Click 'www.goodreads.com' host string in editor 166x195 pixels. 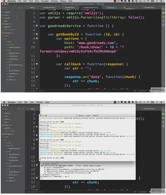pos(97,43)
